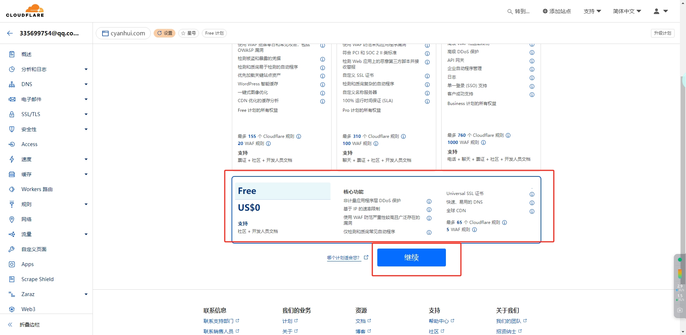Click the 规则 filter icon
686x335 pixels.
tap(12, 204)
